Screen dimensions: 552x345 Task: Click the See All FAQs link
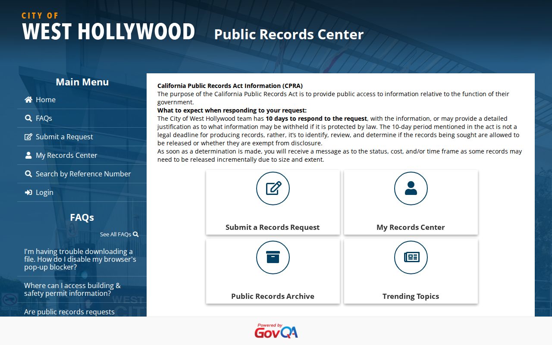119,234
